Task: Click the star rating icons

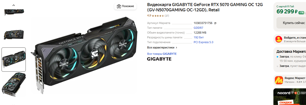Action: (x=158, y=16)
